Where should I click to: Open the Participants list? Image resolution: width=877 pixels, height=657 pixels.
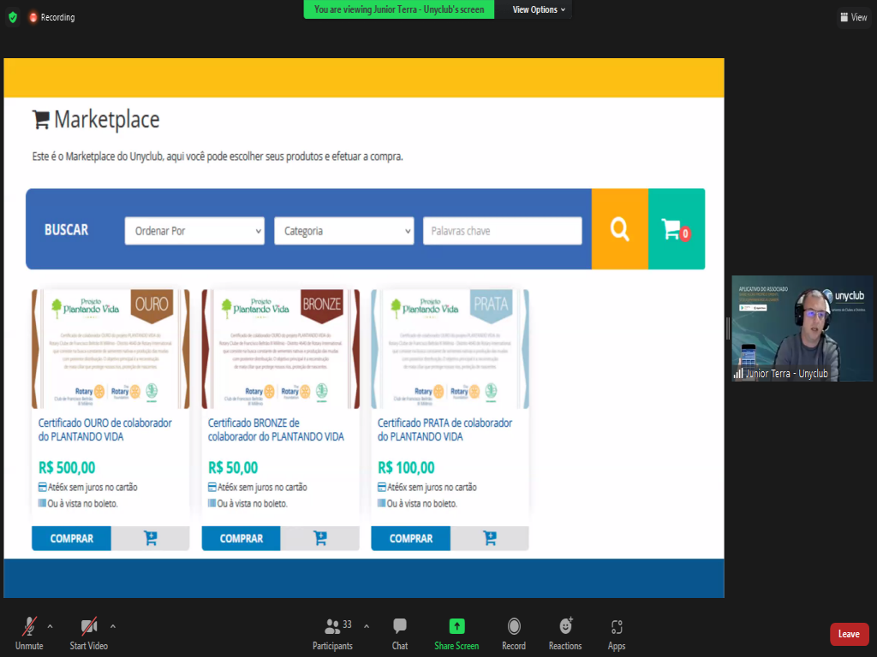click(x=332, y=634)
